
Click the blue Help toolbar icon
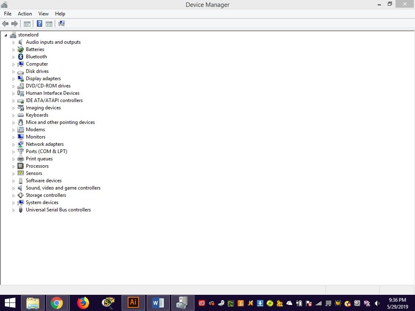coord(39,24)
